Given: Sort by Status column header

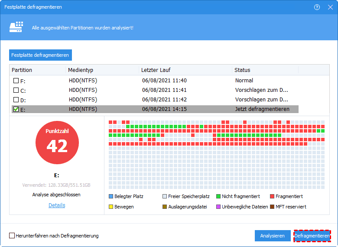Looking at the screenshot, I should coord(242,70).
